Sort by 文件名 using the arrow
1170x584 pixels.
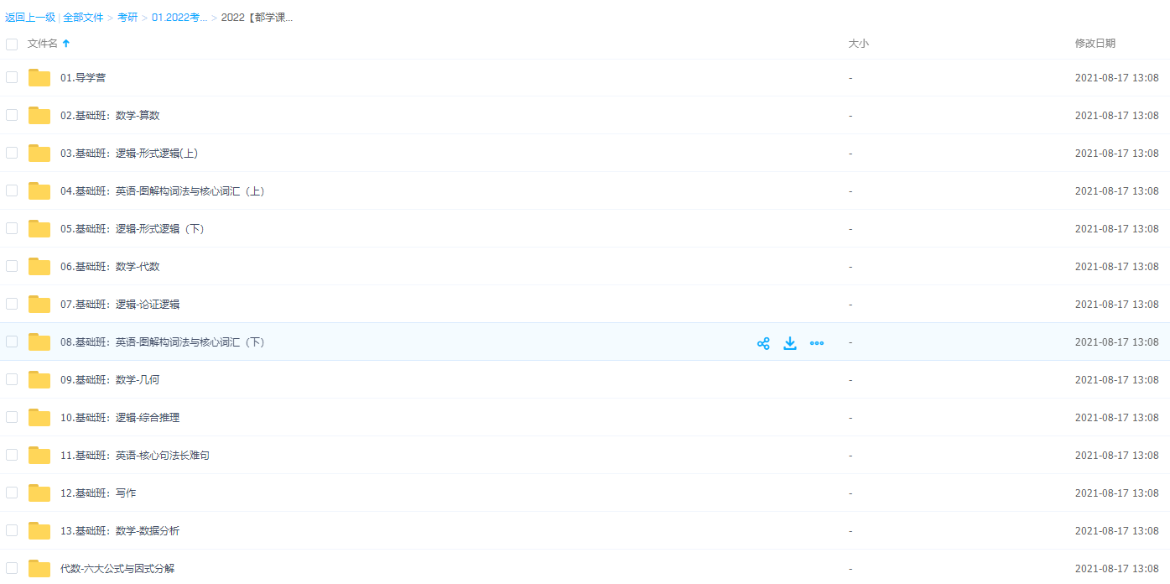pos(66,44)
